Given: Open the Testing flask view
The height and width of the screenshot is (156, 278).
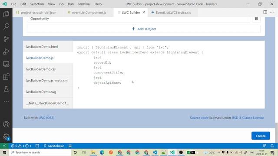Looking at the screenshot, I should [x=6, y=89].
